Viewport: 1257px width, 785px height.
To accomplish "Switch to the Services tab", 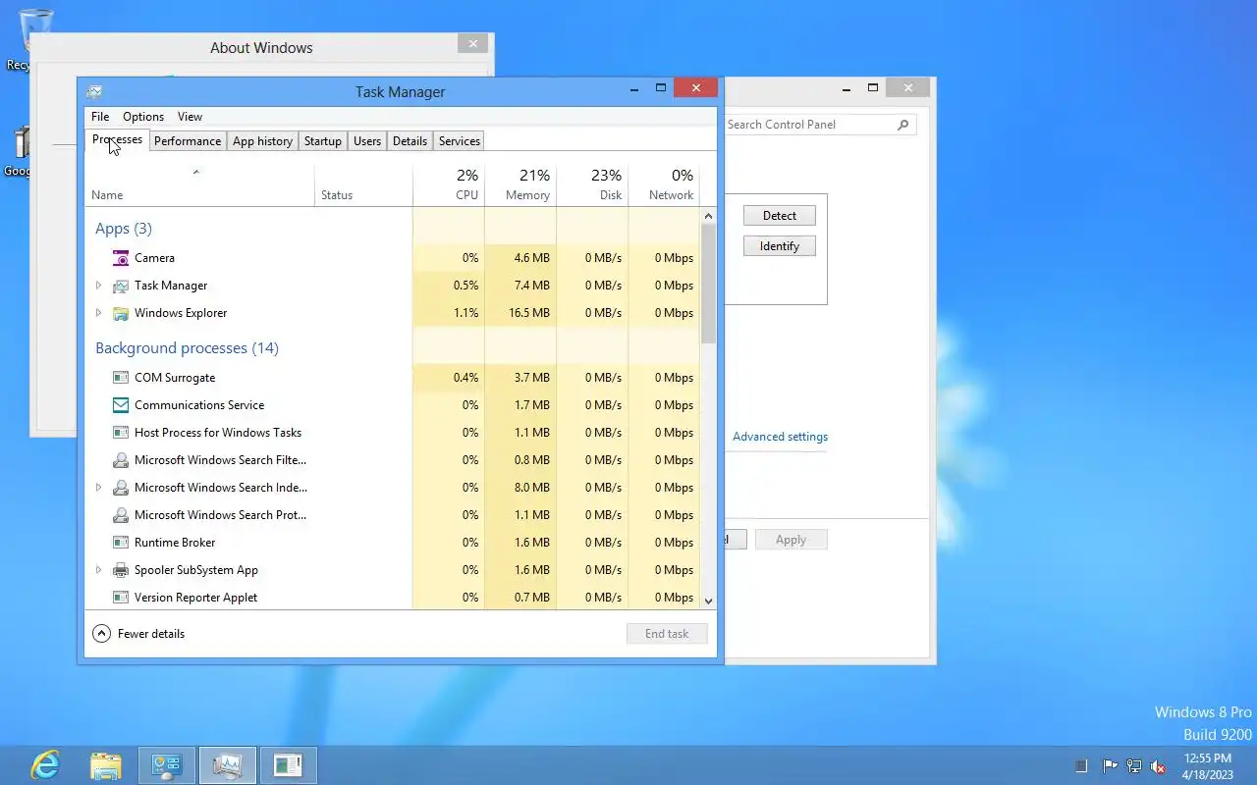I will pyautogui.click(x=460, y=141).
